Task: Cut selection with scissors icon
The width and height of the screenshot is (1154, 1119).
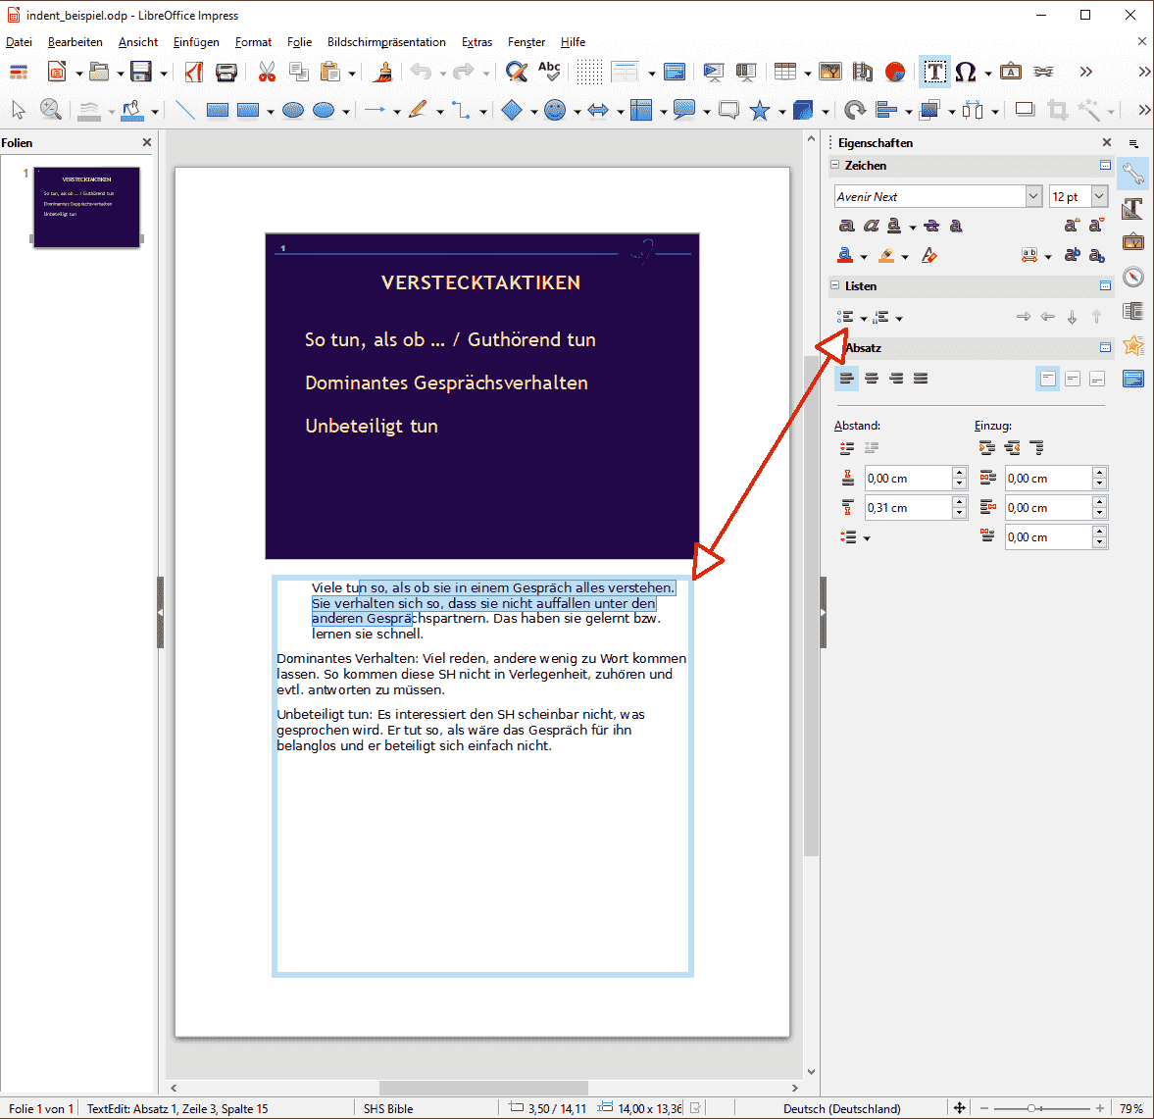Action: (x=267, y=72)
